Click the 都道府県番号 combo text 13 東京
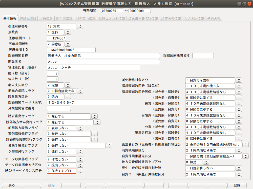Viewport: 253px width, 189px height. 61,26
